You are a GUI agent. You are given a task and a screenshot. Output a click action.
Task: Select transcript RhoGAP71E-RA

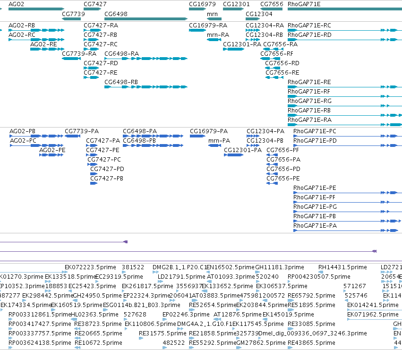pos(309,120)
